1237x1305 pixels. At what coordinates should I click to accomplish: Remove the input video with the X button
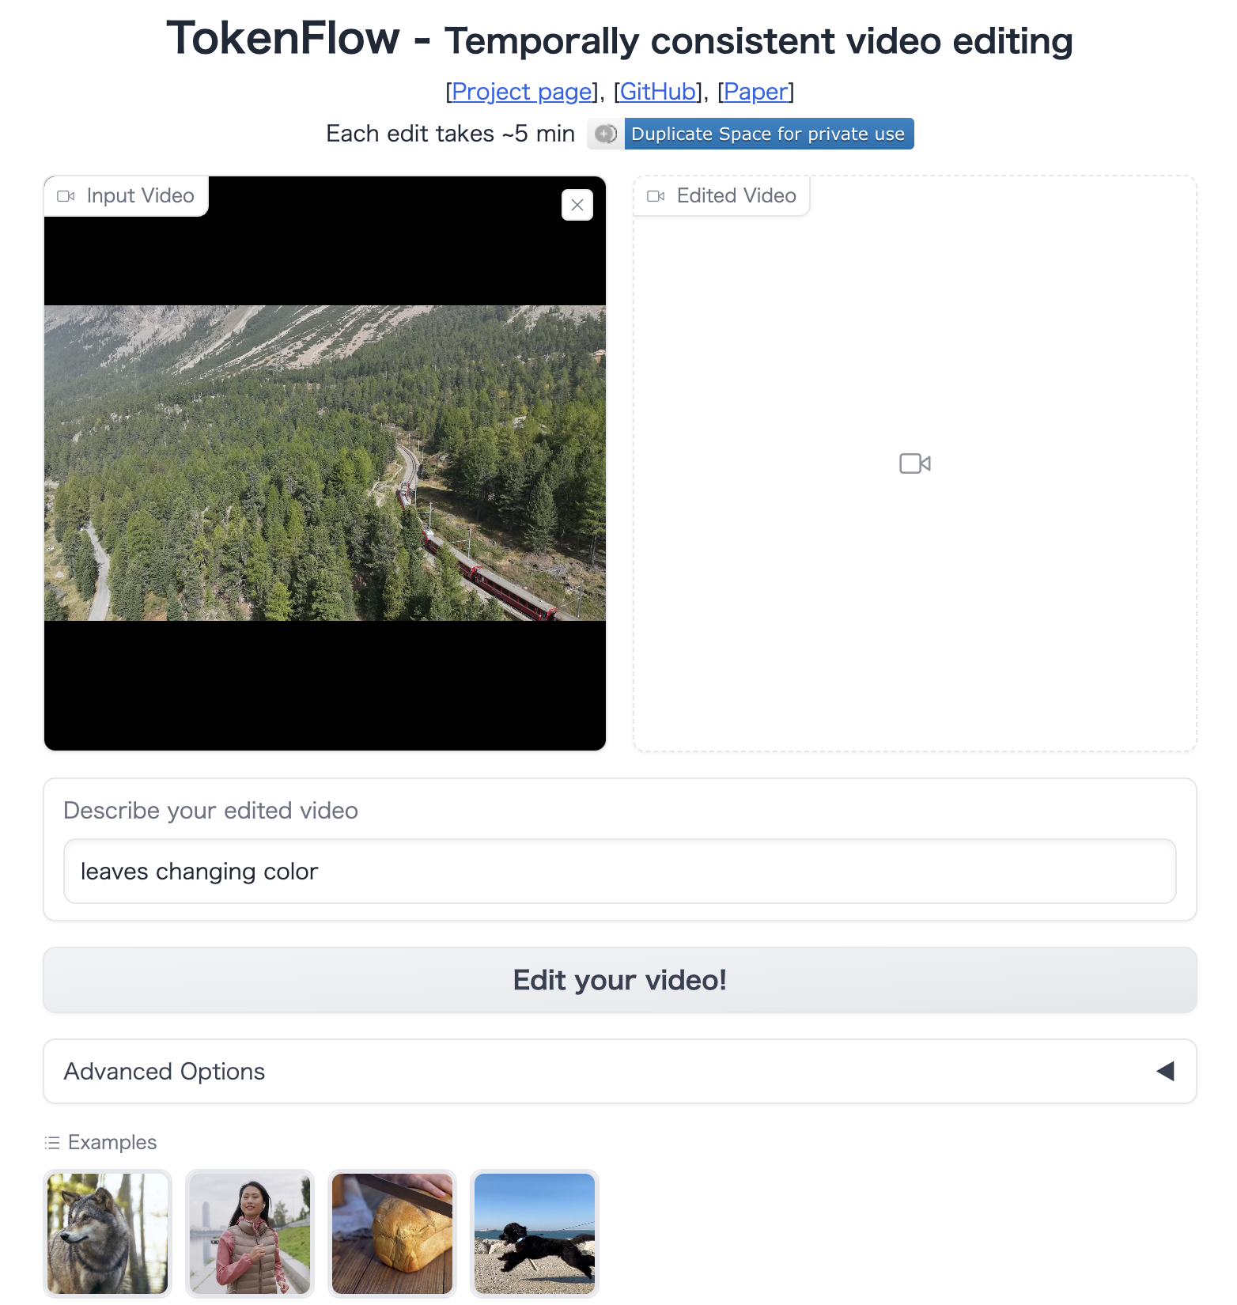point(577,205)
